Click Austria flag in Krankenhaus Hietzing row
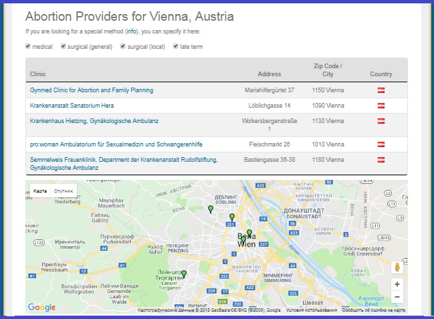434x319 pixels. (381, 121)
